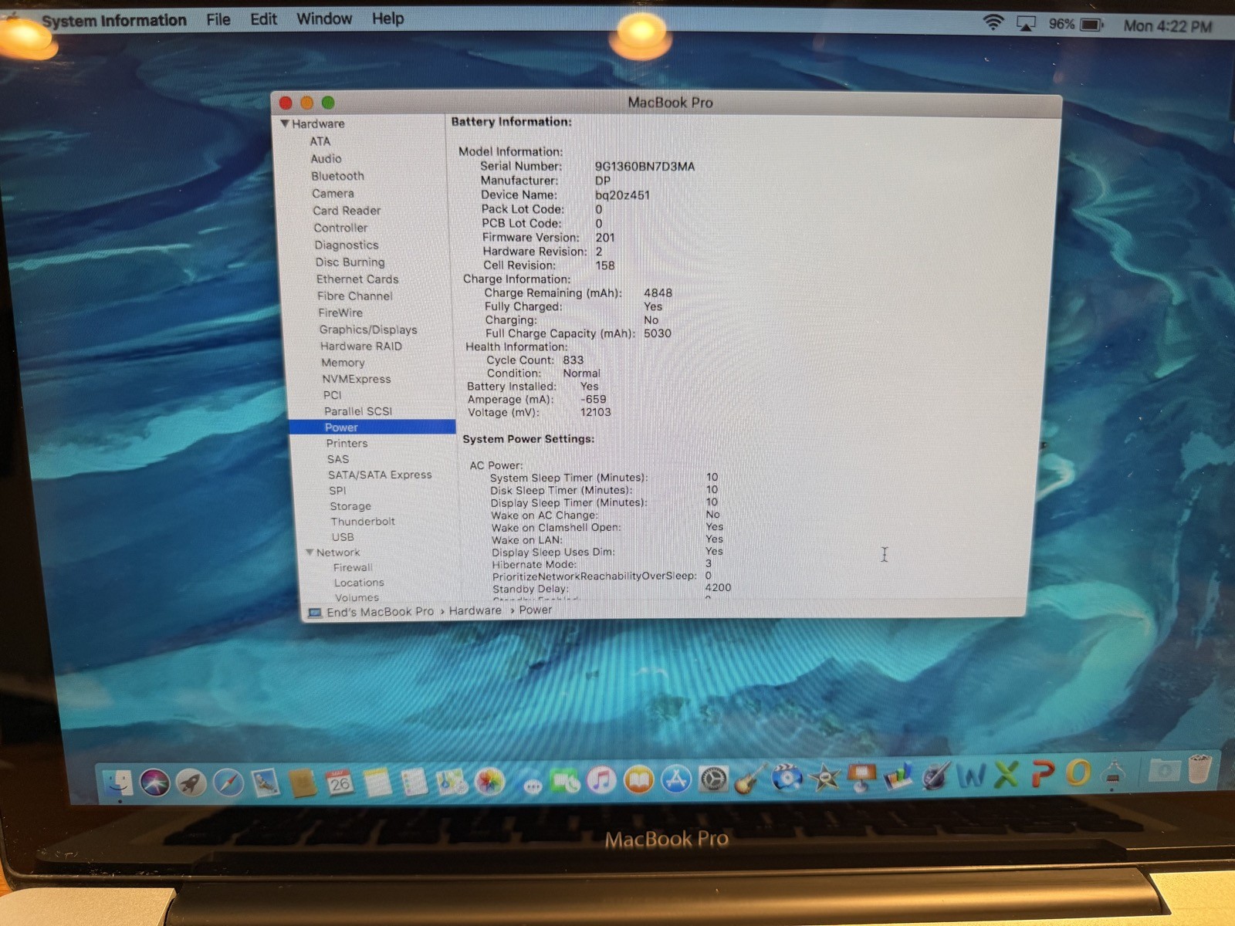Open Microsoft Excel X icon in Dock
The width and height of the screenshot is (1235, 926).
click(x=1007, y=773)
